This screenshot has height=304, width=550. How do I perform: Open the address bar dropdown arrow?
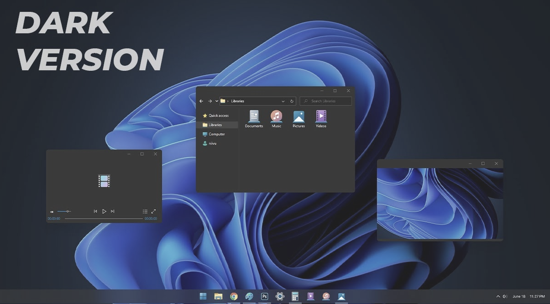[283, 101]
